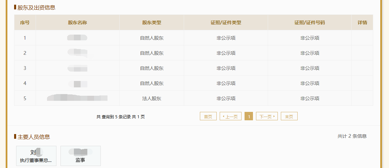Click 股东及出资信息 section heading
Viewport: 389px width, 168px height.
36,7
